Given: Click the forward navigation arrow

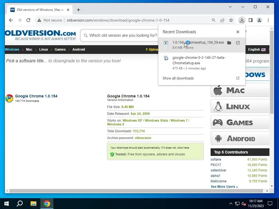Looking at the screenshot, I should pos(20,20).
